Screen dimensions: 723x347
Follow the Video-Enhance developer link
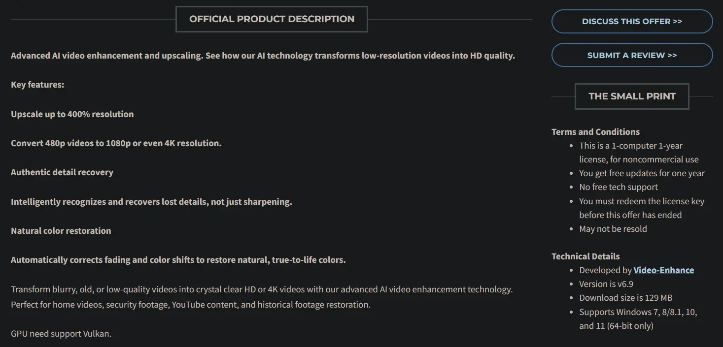pyautogui.click(x=663, y=270)
